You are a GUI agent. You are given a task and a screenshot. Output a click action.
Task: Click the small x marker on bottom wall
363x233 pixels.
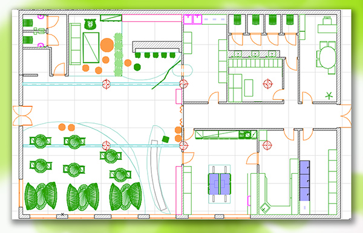coord(62,214)
